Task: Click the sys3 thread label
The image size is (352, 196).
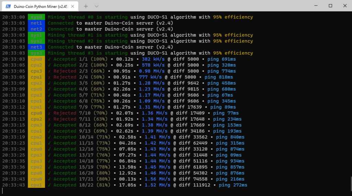Action: [x=36, y=53]
